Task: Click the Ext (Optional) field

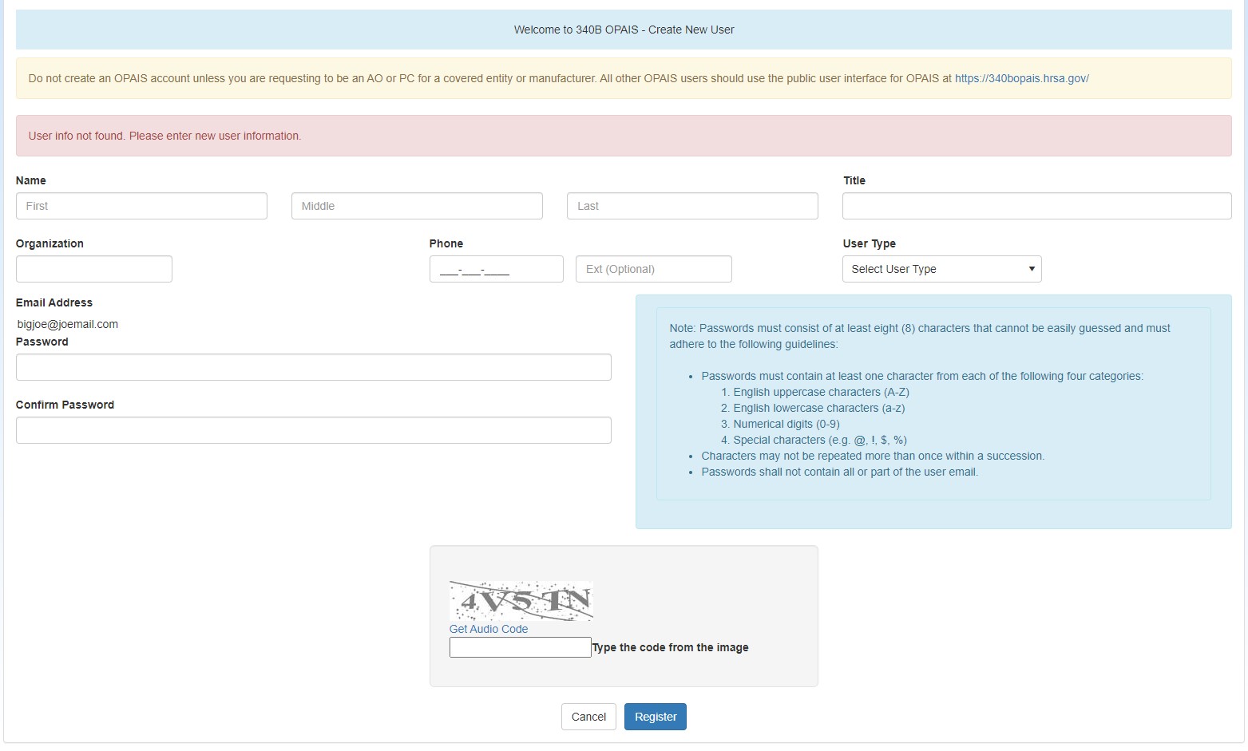Action: pos(654,269)
